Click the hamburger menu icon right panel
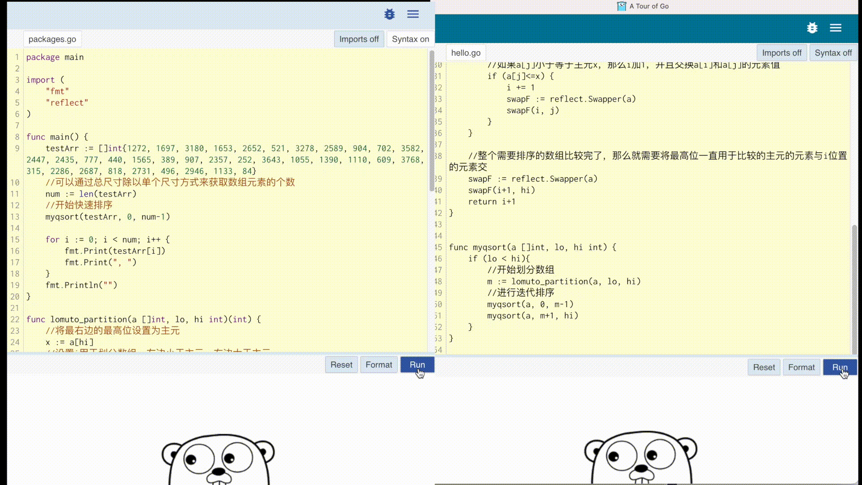Image resolution: width=862 pixels, height=485 pixels. coord(836,28)
